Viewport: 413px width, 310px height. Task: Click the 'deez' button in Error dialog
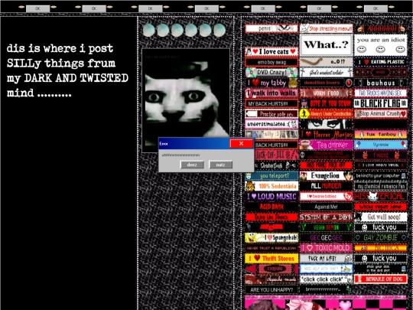(192, 165)
